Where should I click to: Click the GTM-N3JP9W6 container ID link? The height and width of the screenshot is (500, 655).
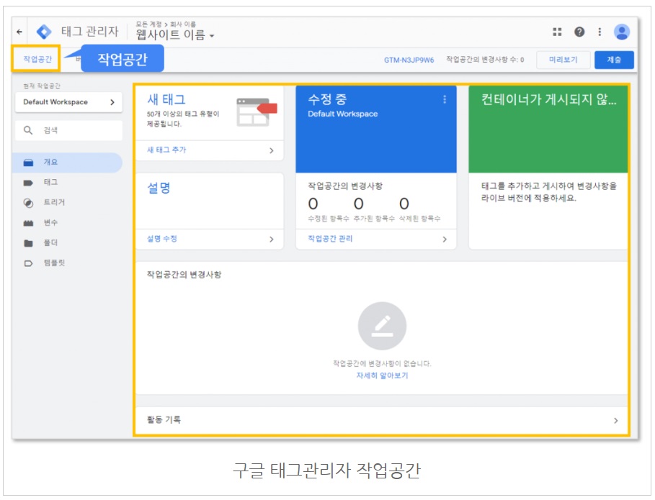pos(409,60)
